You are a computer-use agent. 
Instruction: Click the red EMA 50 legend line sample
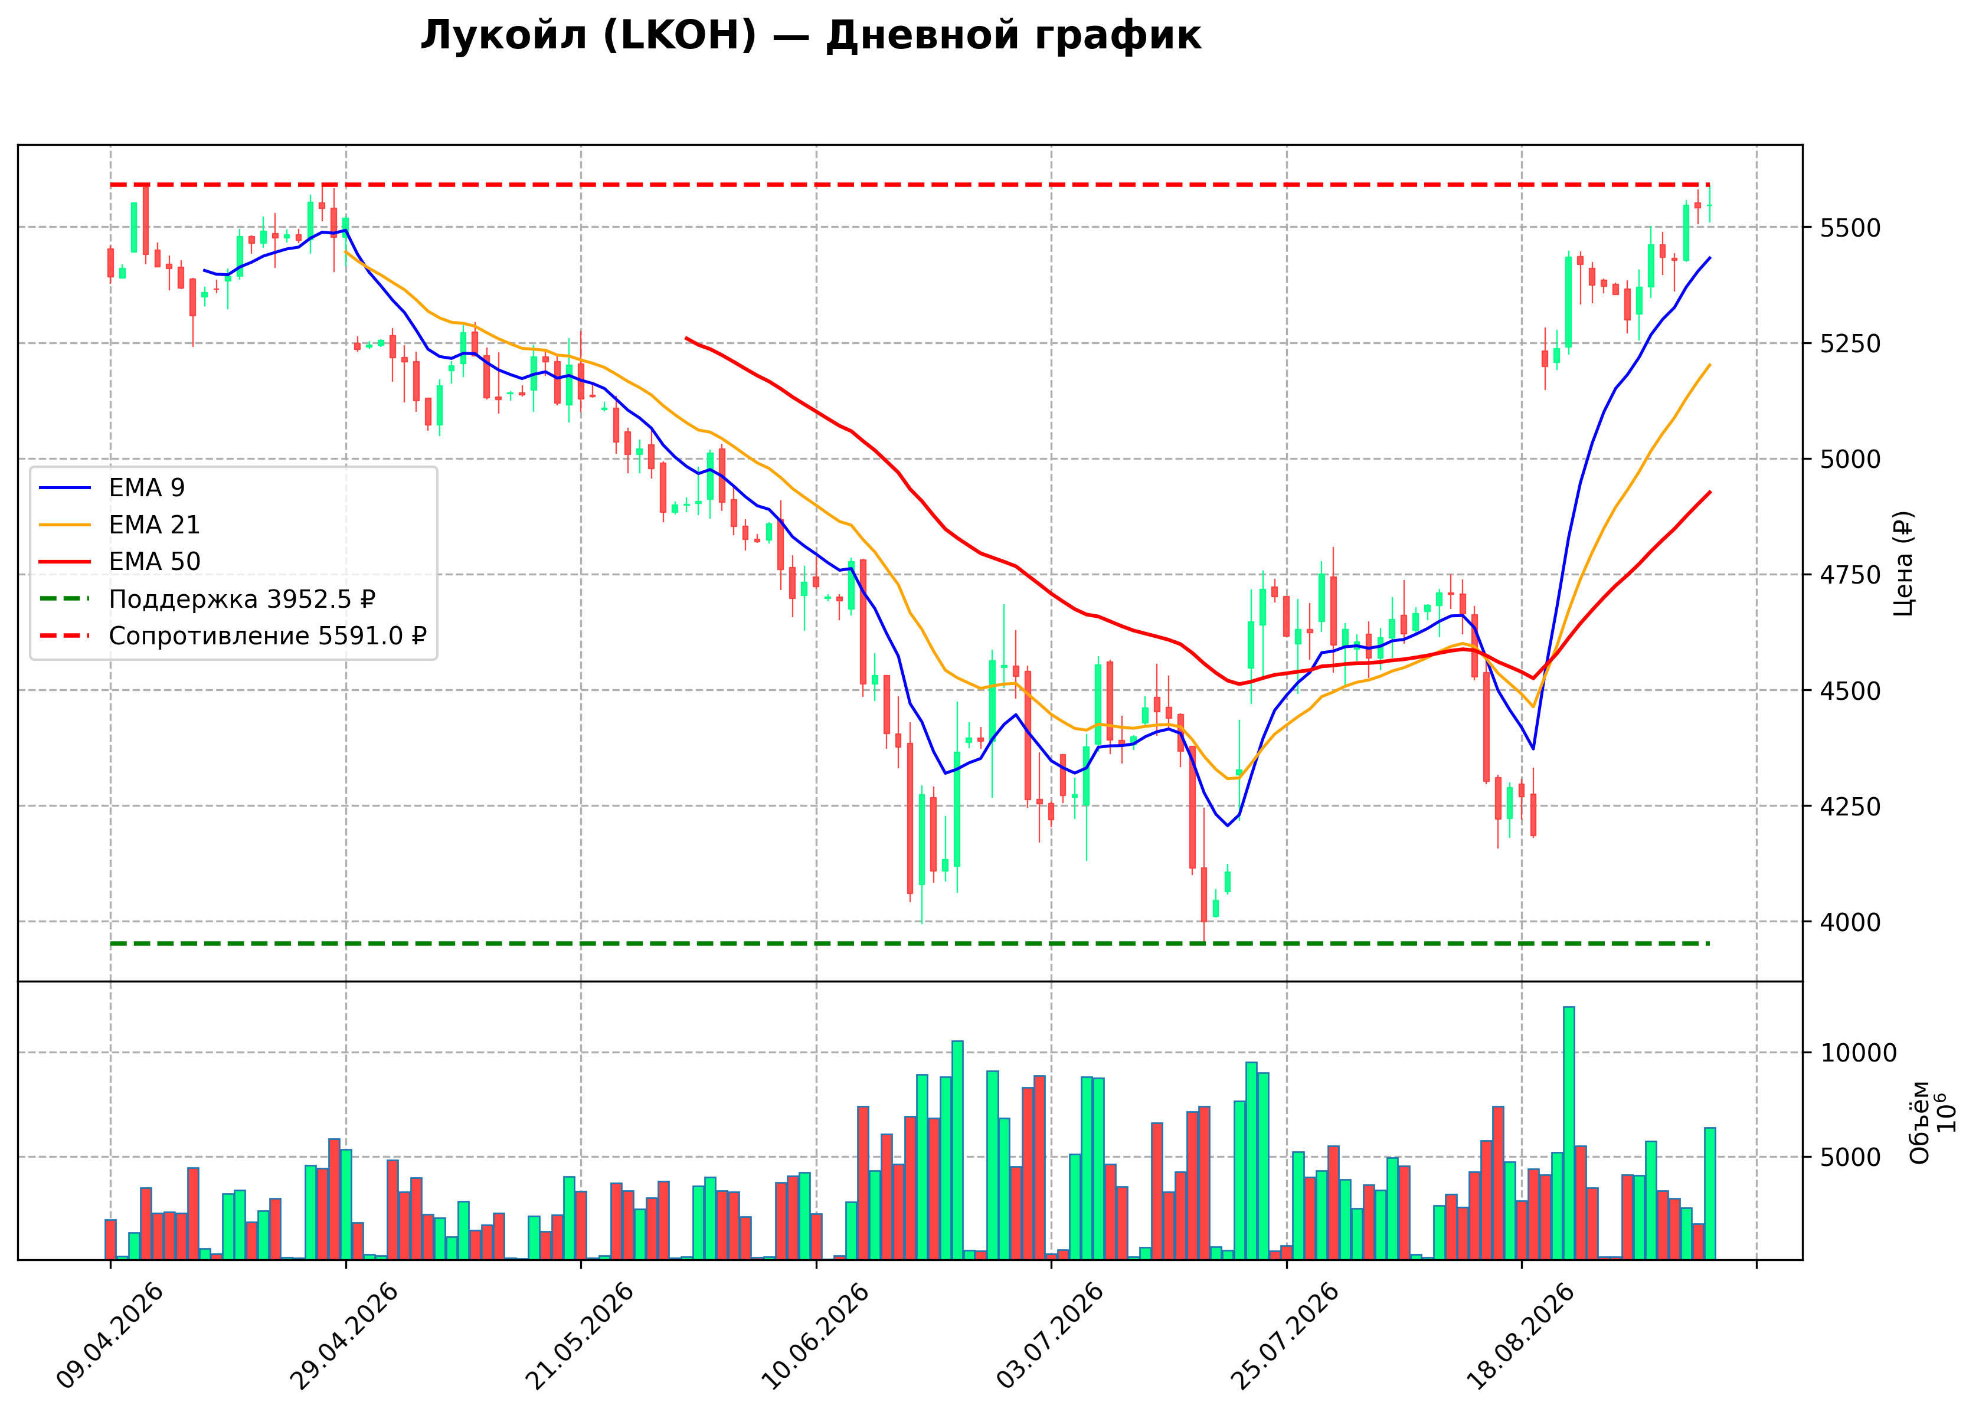click(x=65, y=562)
